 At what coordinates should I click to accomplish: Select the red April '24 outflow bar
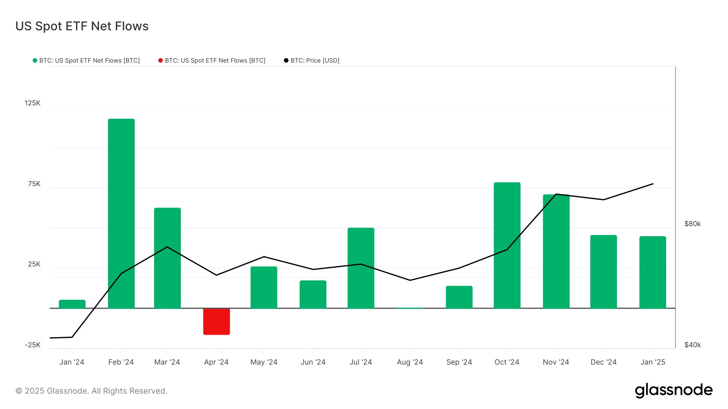pos(216,321)
